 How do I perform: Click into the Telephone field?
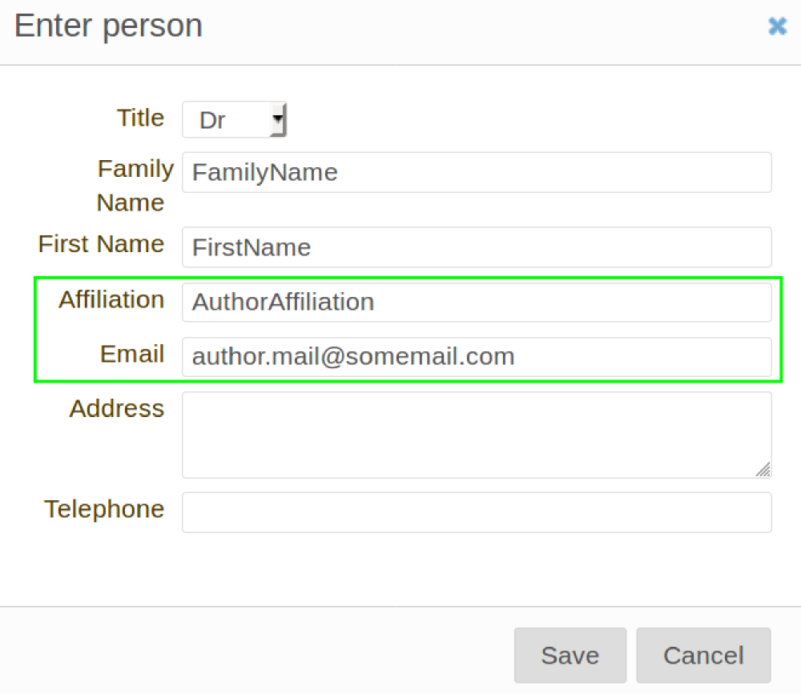coord(477,512)
